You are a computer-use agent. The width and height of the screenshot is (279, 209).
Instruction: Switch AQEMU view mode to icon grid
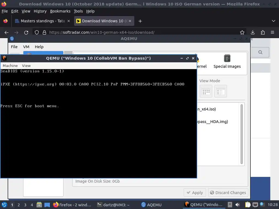click(206, 91)
